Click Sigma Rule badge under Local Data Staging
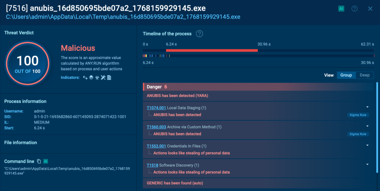The image size is (380, 191). 358,115
